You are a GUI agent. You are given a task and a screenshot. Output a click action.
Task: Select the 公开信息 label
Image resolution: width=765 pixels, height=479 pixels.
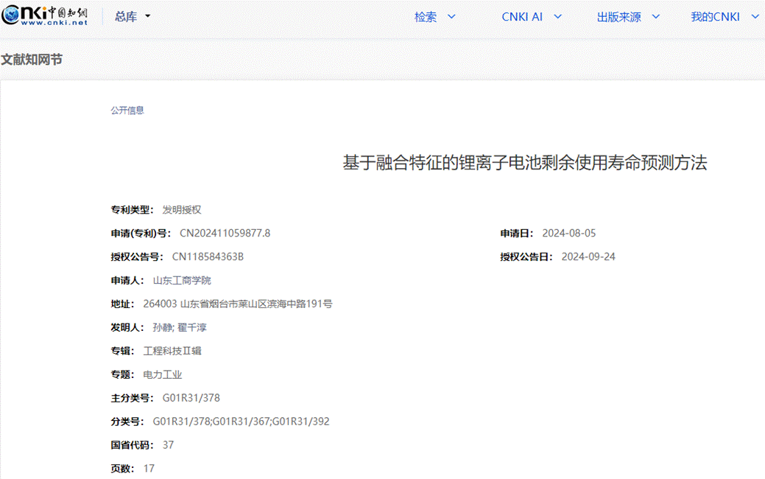pyautogui.click(x=127, y=111)
